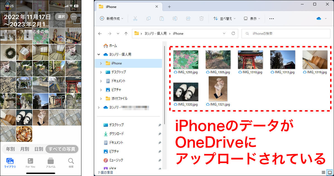
Task: Open recent locations dropdown chevron
Action: click(x=118, y=34)
